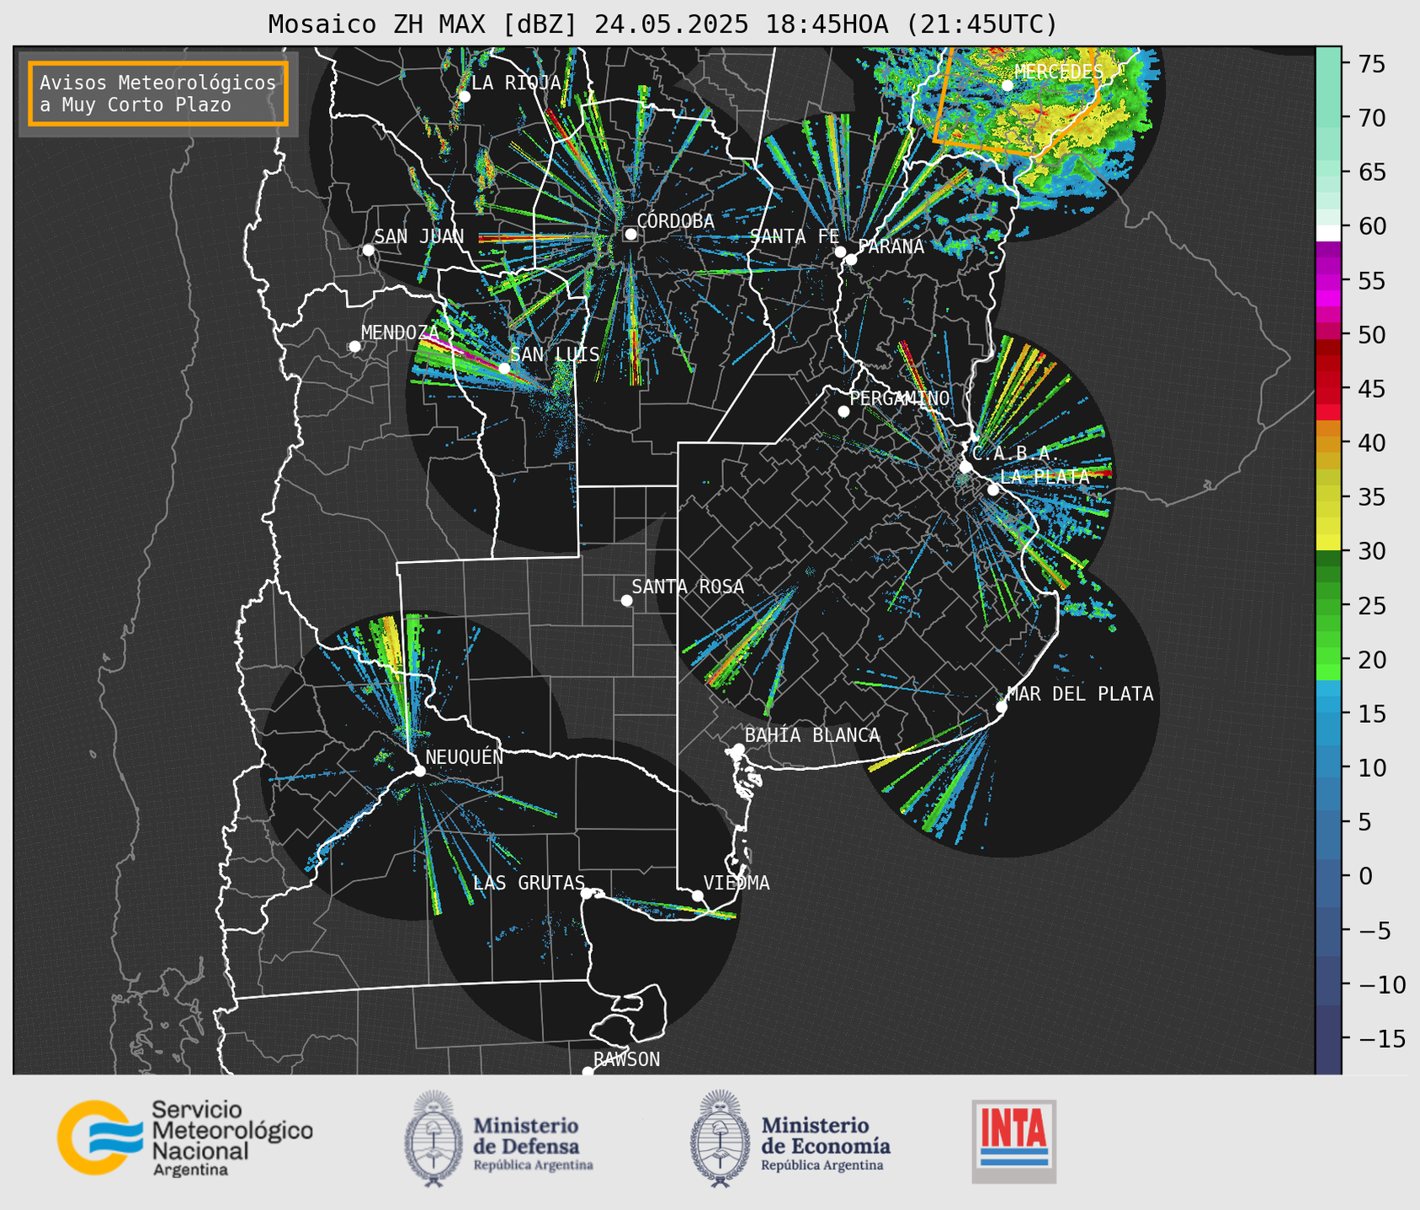Click the 45 dBZ red band on color scale
Screen dimensions: 1420x1210
click(1327, 390)
